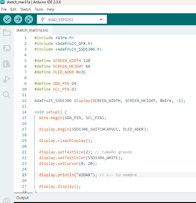Viewport: 196px width, 203px height.
Task: Click the void setup() line
Action: pos(50,112)
